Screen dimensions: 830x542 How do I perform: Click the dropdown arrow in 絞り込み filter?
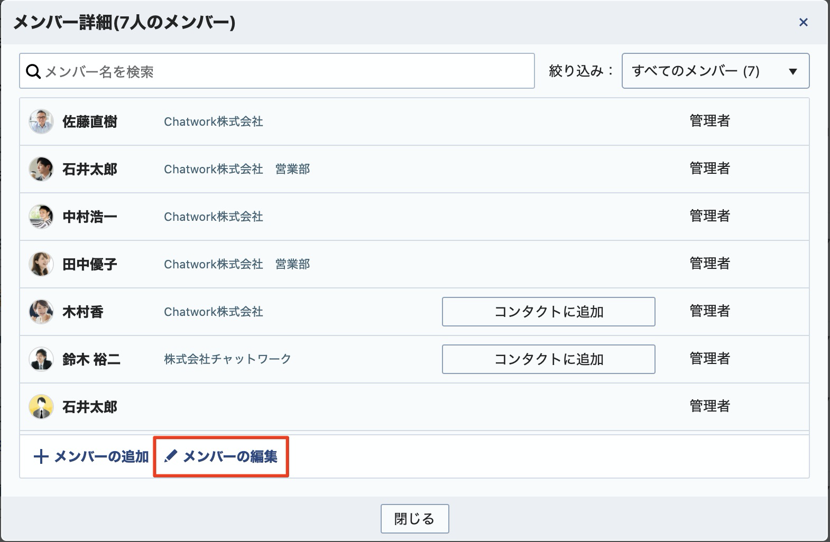pyautogui.click(x=792, y=71)
